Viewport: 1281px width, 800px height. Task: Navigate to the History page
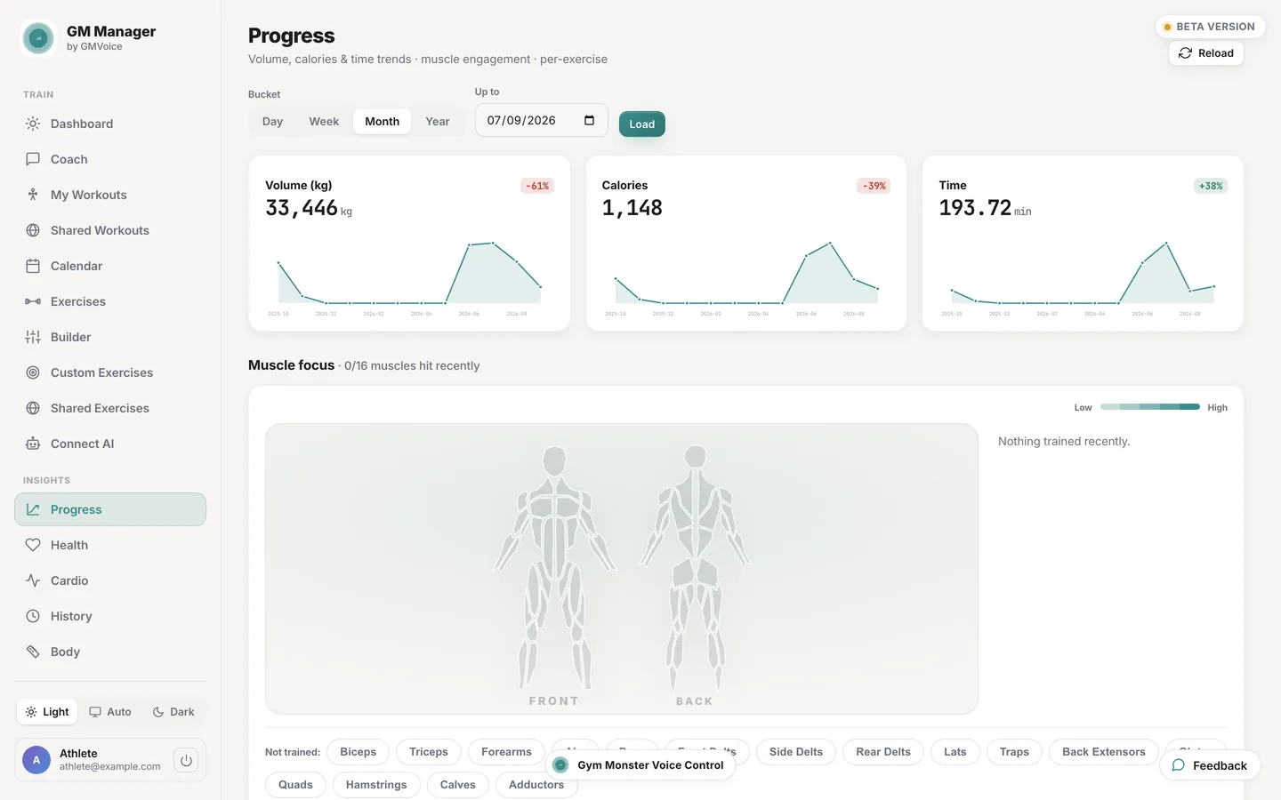[x=110, y=616]
